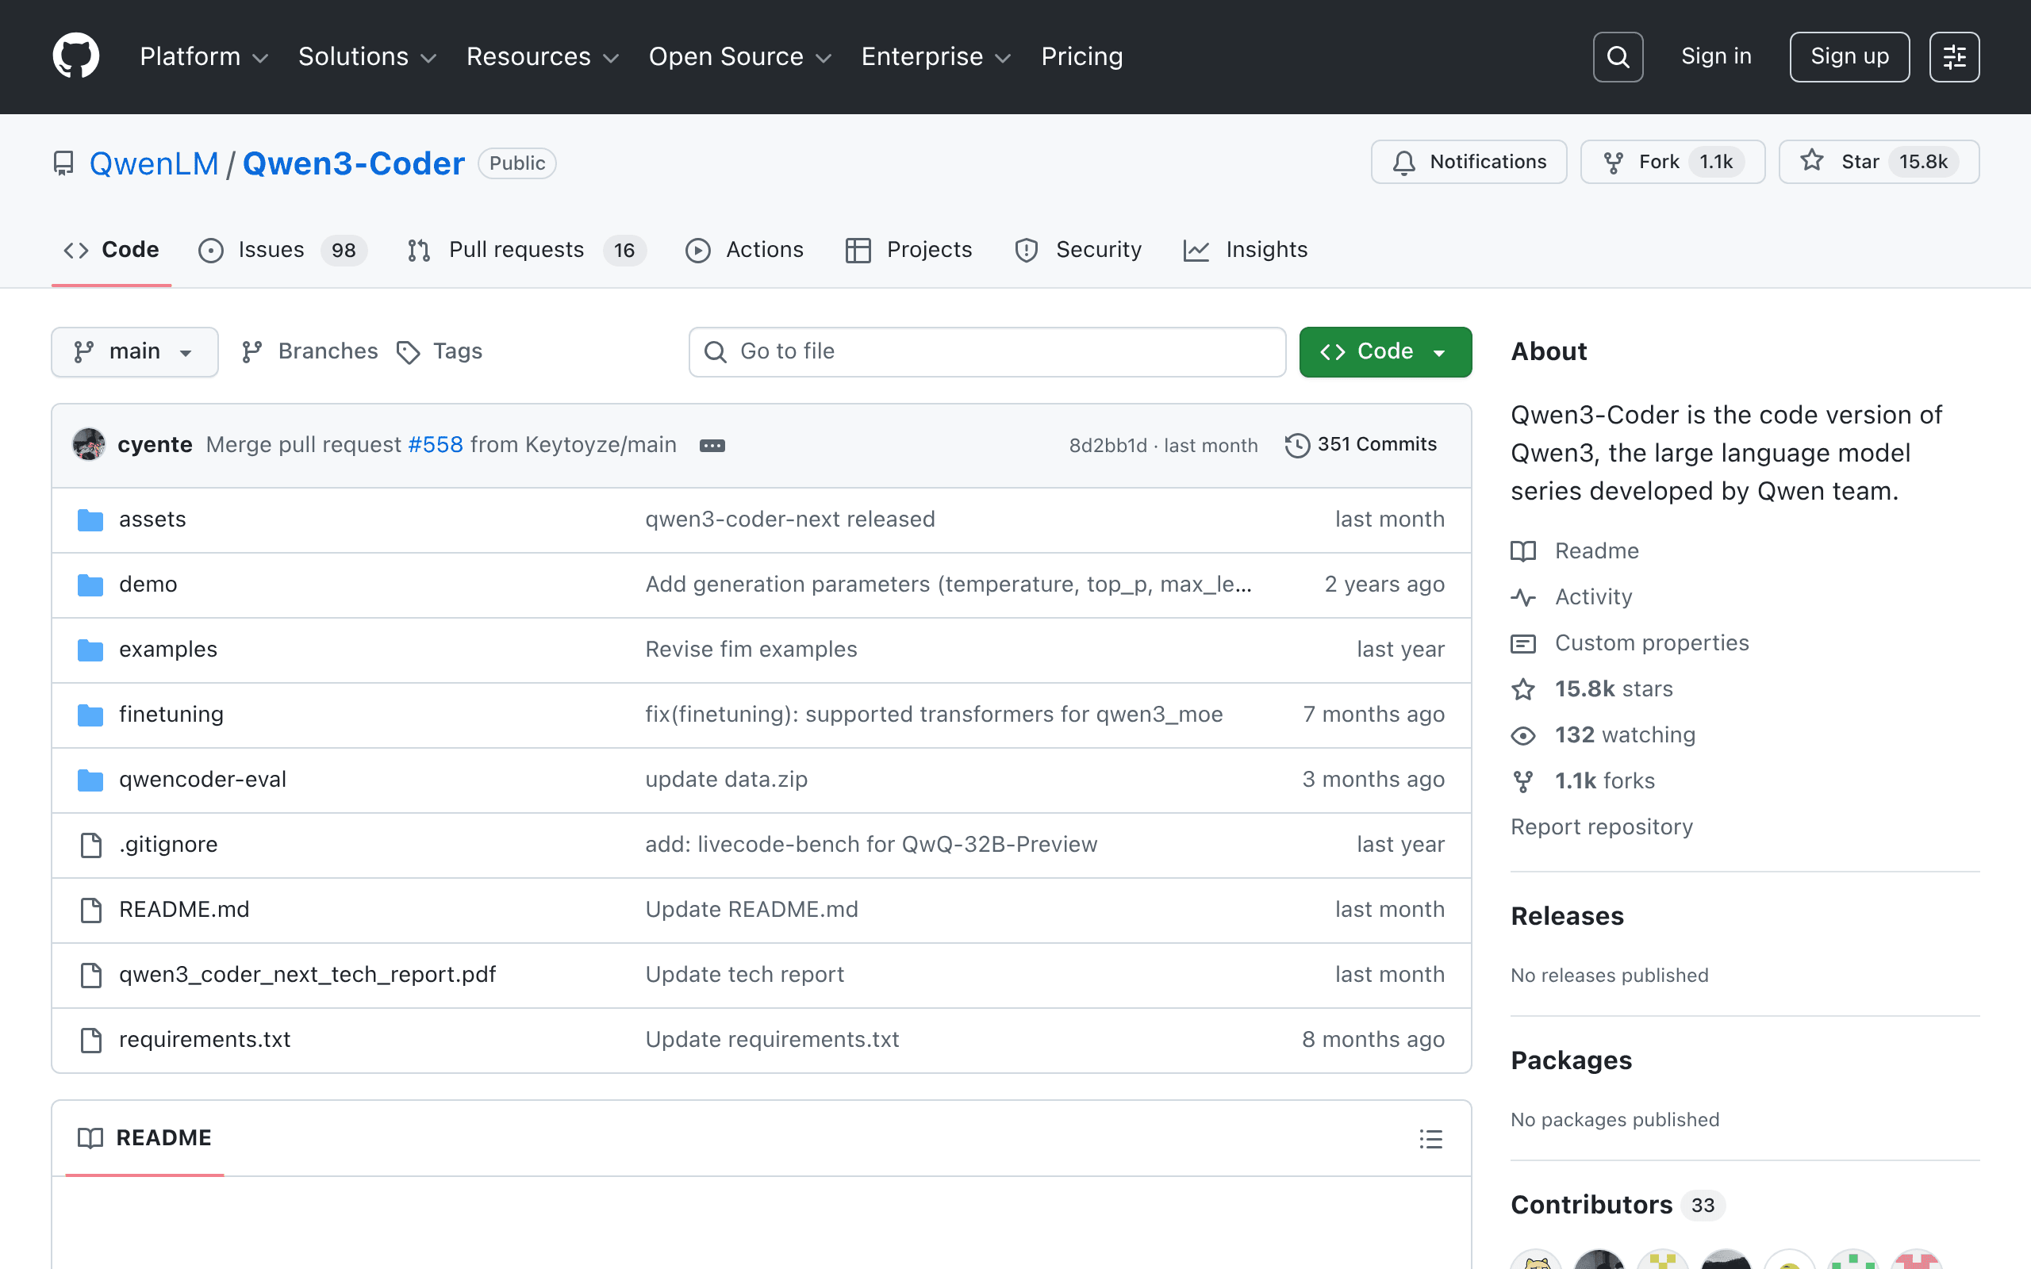Open pull request #558 link
The height and width of the screenshot is (1269, 2031).
coord(436,445)
